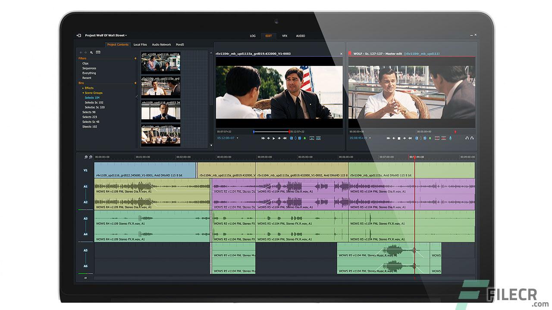This screenshot has height=310, width=552.
Task: Click the exit project icon
Action: pyautogui.click(x=79, y=35)
